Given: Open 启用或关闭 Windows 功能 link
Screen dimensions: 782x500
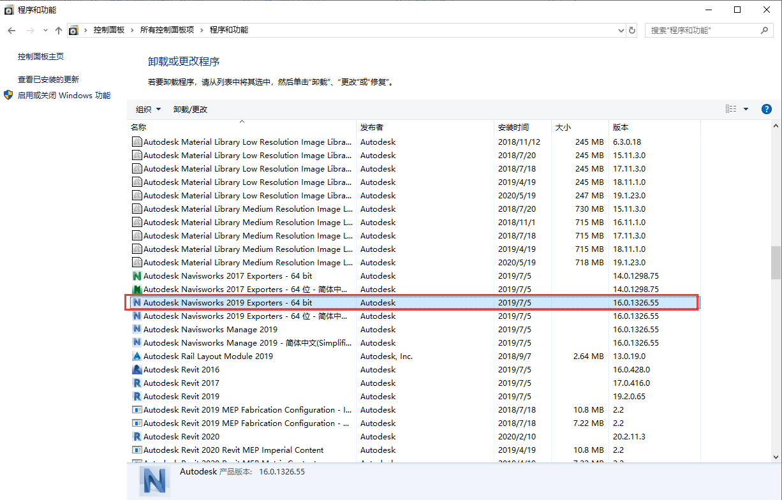Looking at the screenshot, I should tap(64, 96).
